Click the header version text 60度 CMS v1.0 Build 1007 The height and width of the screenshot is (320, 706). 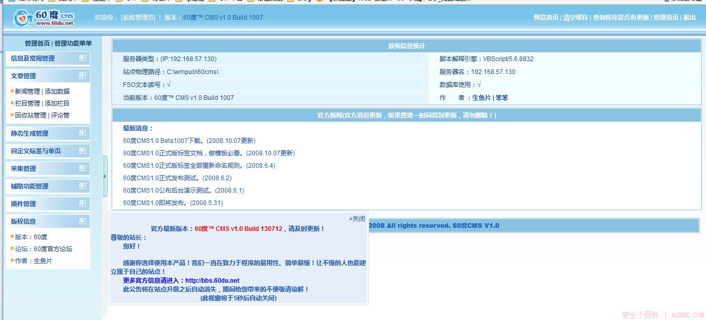tap(223, 18)
